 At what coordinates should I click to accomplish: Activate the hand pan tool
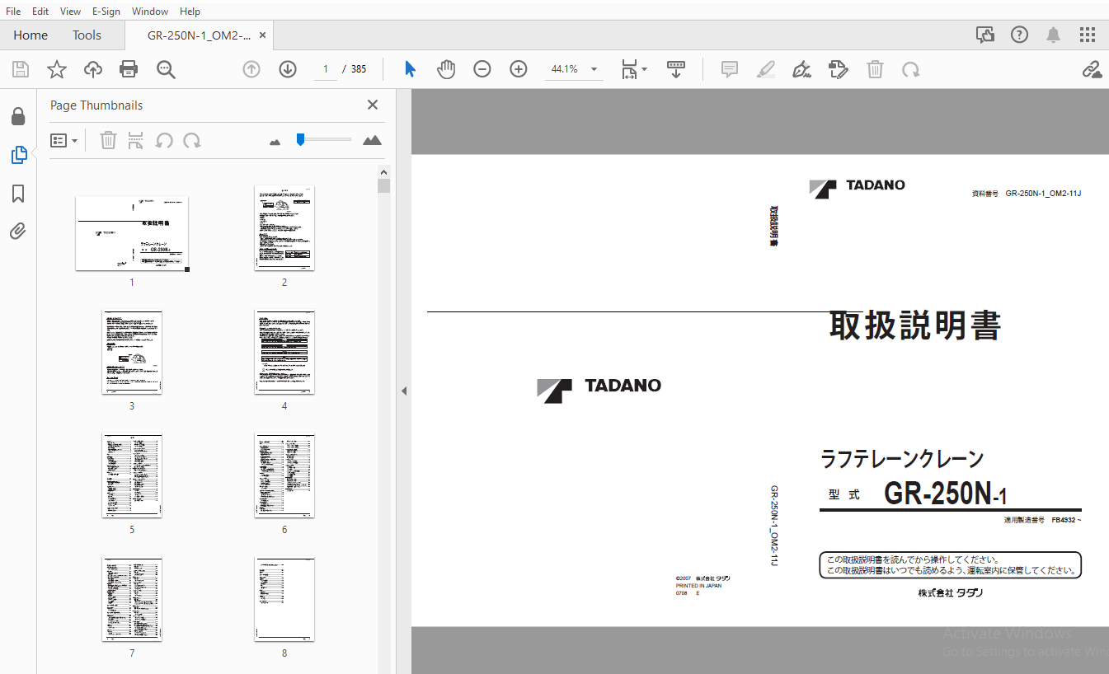coord(446,69)
